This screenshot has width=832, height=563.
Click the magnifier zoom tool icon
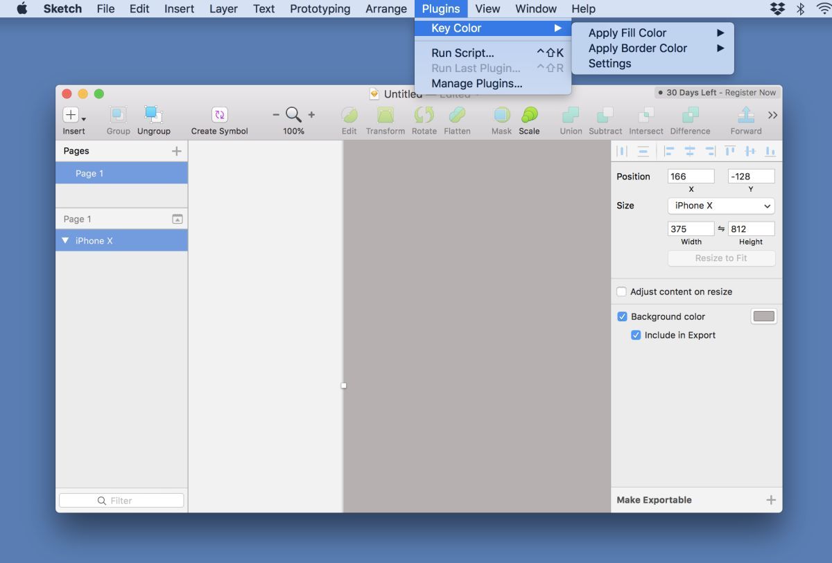point(293,115)
